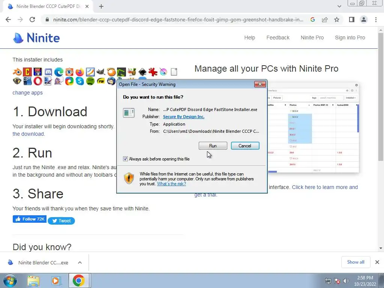Click the IrfanView red icon
The height and width of the screenshot is (288, 384).
tap(153, 72)
